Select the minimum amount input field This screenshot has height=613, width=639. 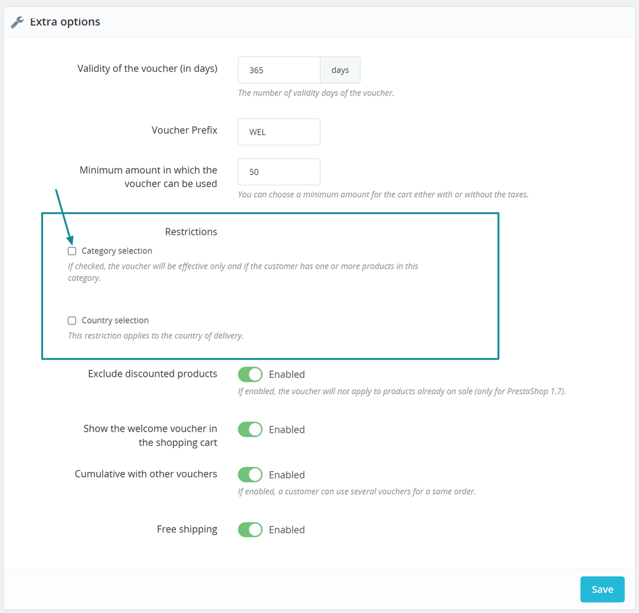pyautogui.click(x=279, y=172)
